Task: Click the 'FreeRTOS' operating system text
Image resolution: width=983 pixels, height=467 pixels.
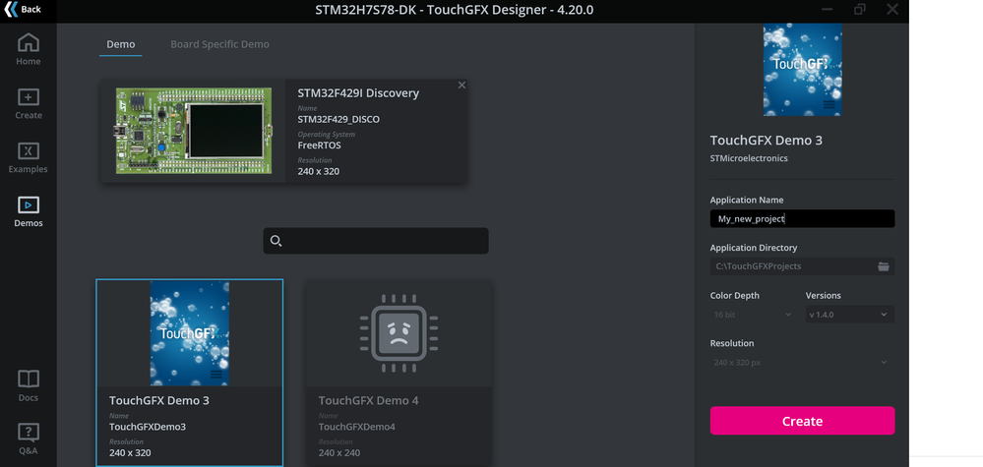Action: point(319,146)
